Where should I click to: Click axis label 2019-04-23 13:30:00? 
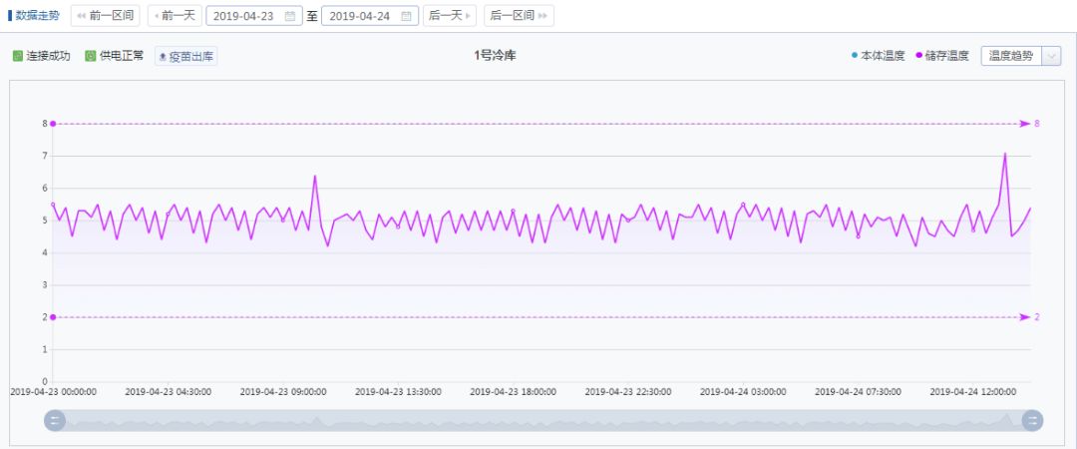click(x=398, y=392)
